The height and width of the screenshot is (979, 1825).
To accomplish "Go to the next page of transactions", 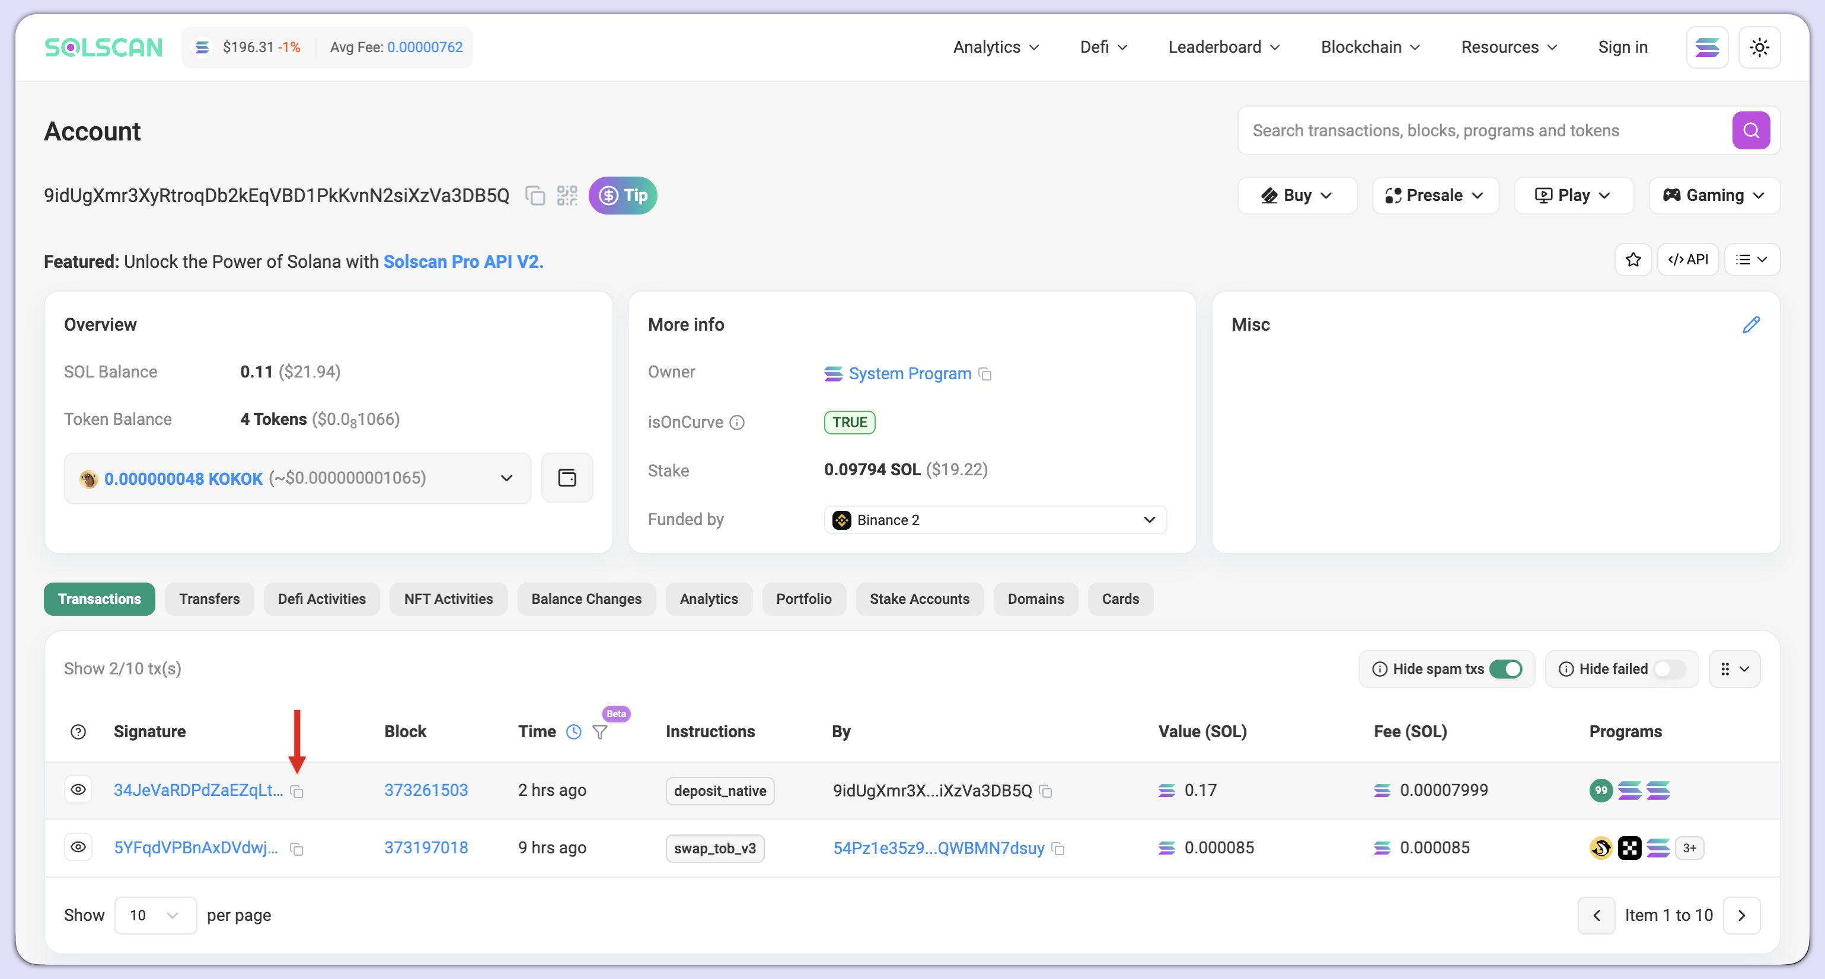I will click(1742, 914).
